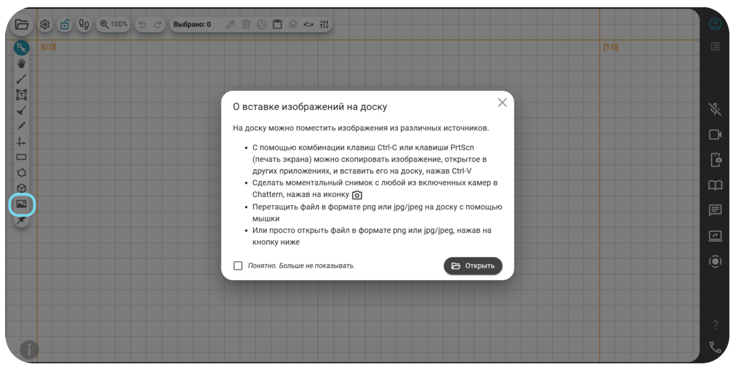This screenshot has width=737, height=370.
Task: Select the insert image tool
Action: (x=21, y=204)
